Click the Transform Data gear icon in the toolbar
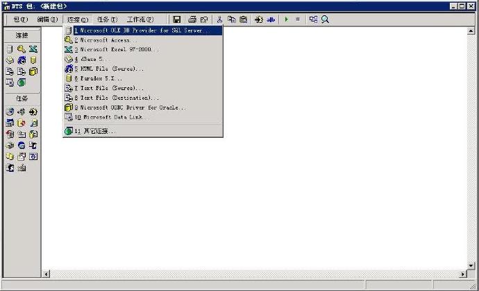 coord(259,19)
